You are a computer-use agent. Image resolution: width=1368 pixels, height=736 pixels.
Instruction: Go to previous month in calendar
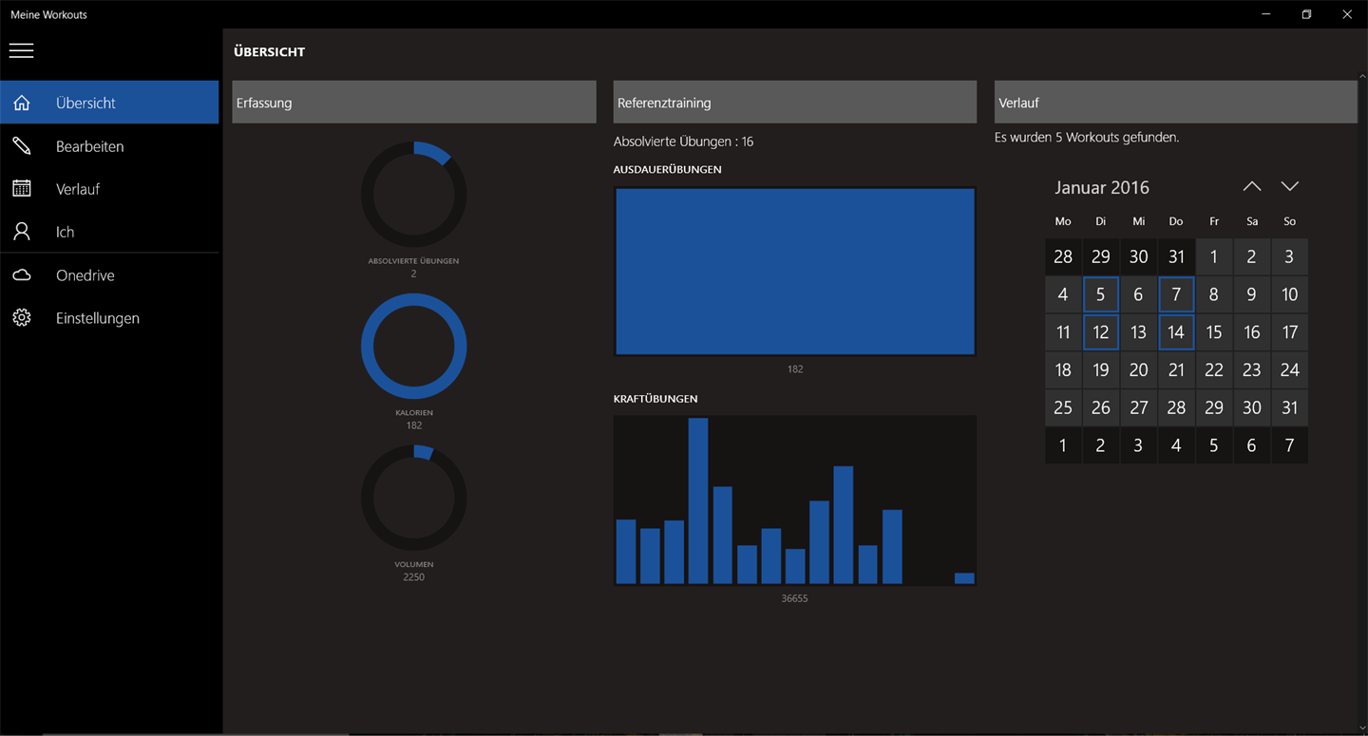pyautogui.click(x=1252, y=187)
